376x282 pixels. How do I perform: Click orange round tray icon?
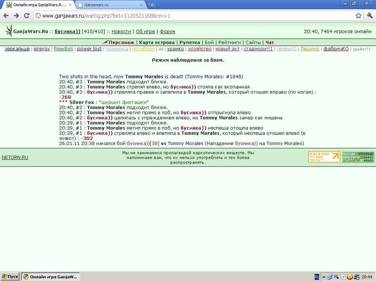click(350, 277)
